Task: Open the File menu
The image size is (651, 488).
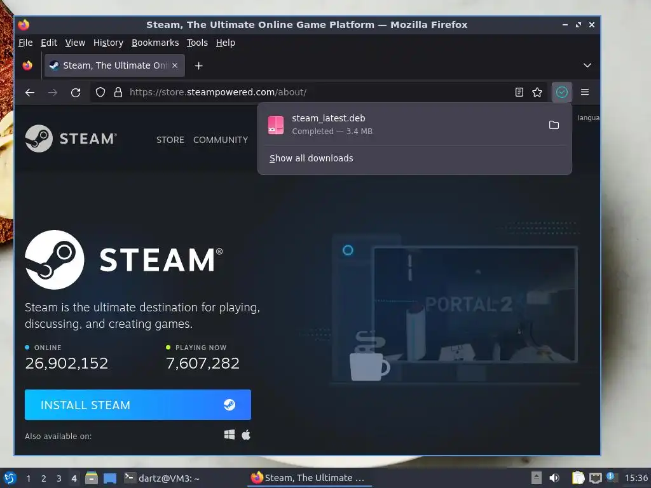Action: coord(25,43)
